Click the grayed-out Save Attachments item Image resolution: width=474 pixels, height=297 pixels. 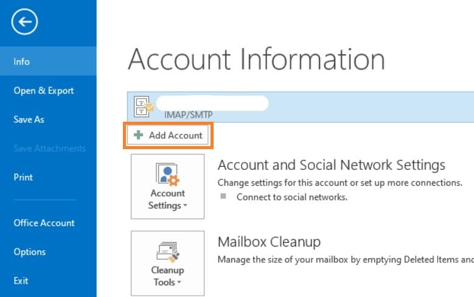coord(49,148)
